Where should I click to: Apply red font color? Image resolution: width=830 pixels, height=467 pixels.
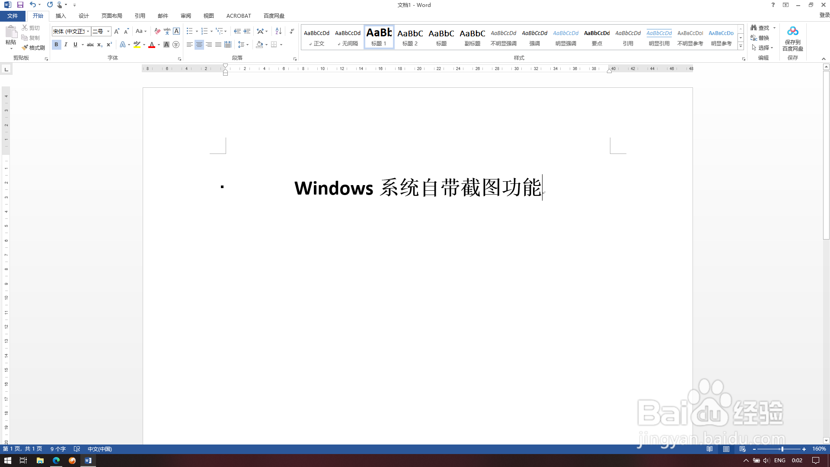pos(152,45)
